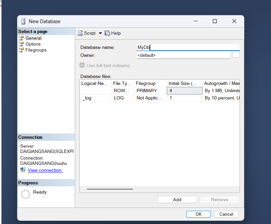This screenshot has height=224, width=271.
Task: Click the View connection properties icon
Action: tap(23, 170)
